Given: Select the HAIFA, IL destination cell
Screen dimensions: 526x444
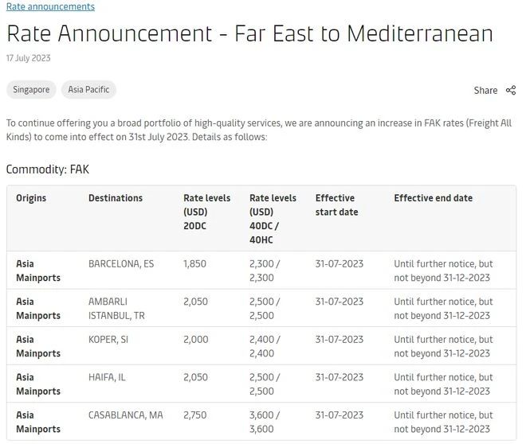Looking at the screenshot, I should pos(107,377).
